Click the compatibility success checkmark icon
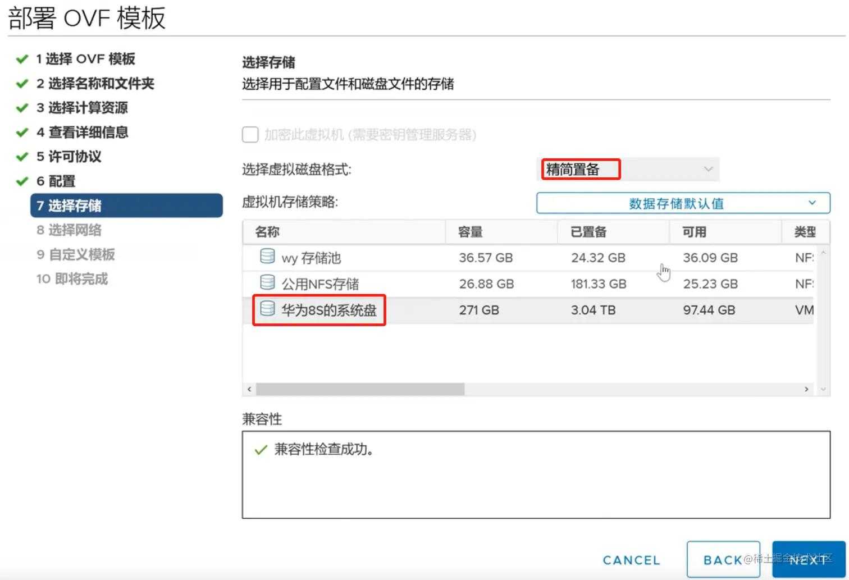849x580 pixels. point(261,450)
